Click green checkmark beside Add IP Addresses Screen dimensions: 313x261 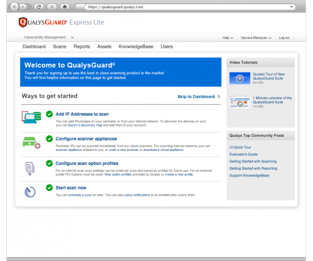50,114
